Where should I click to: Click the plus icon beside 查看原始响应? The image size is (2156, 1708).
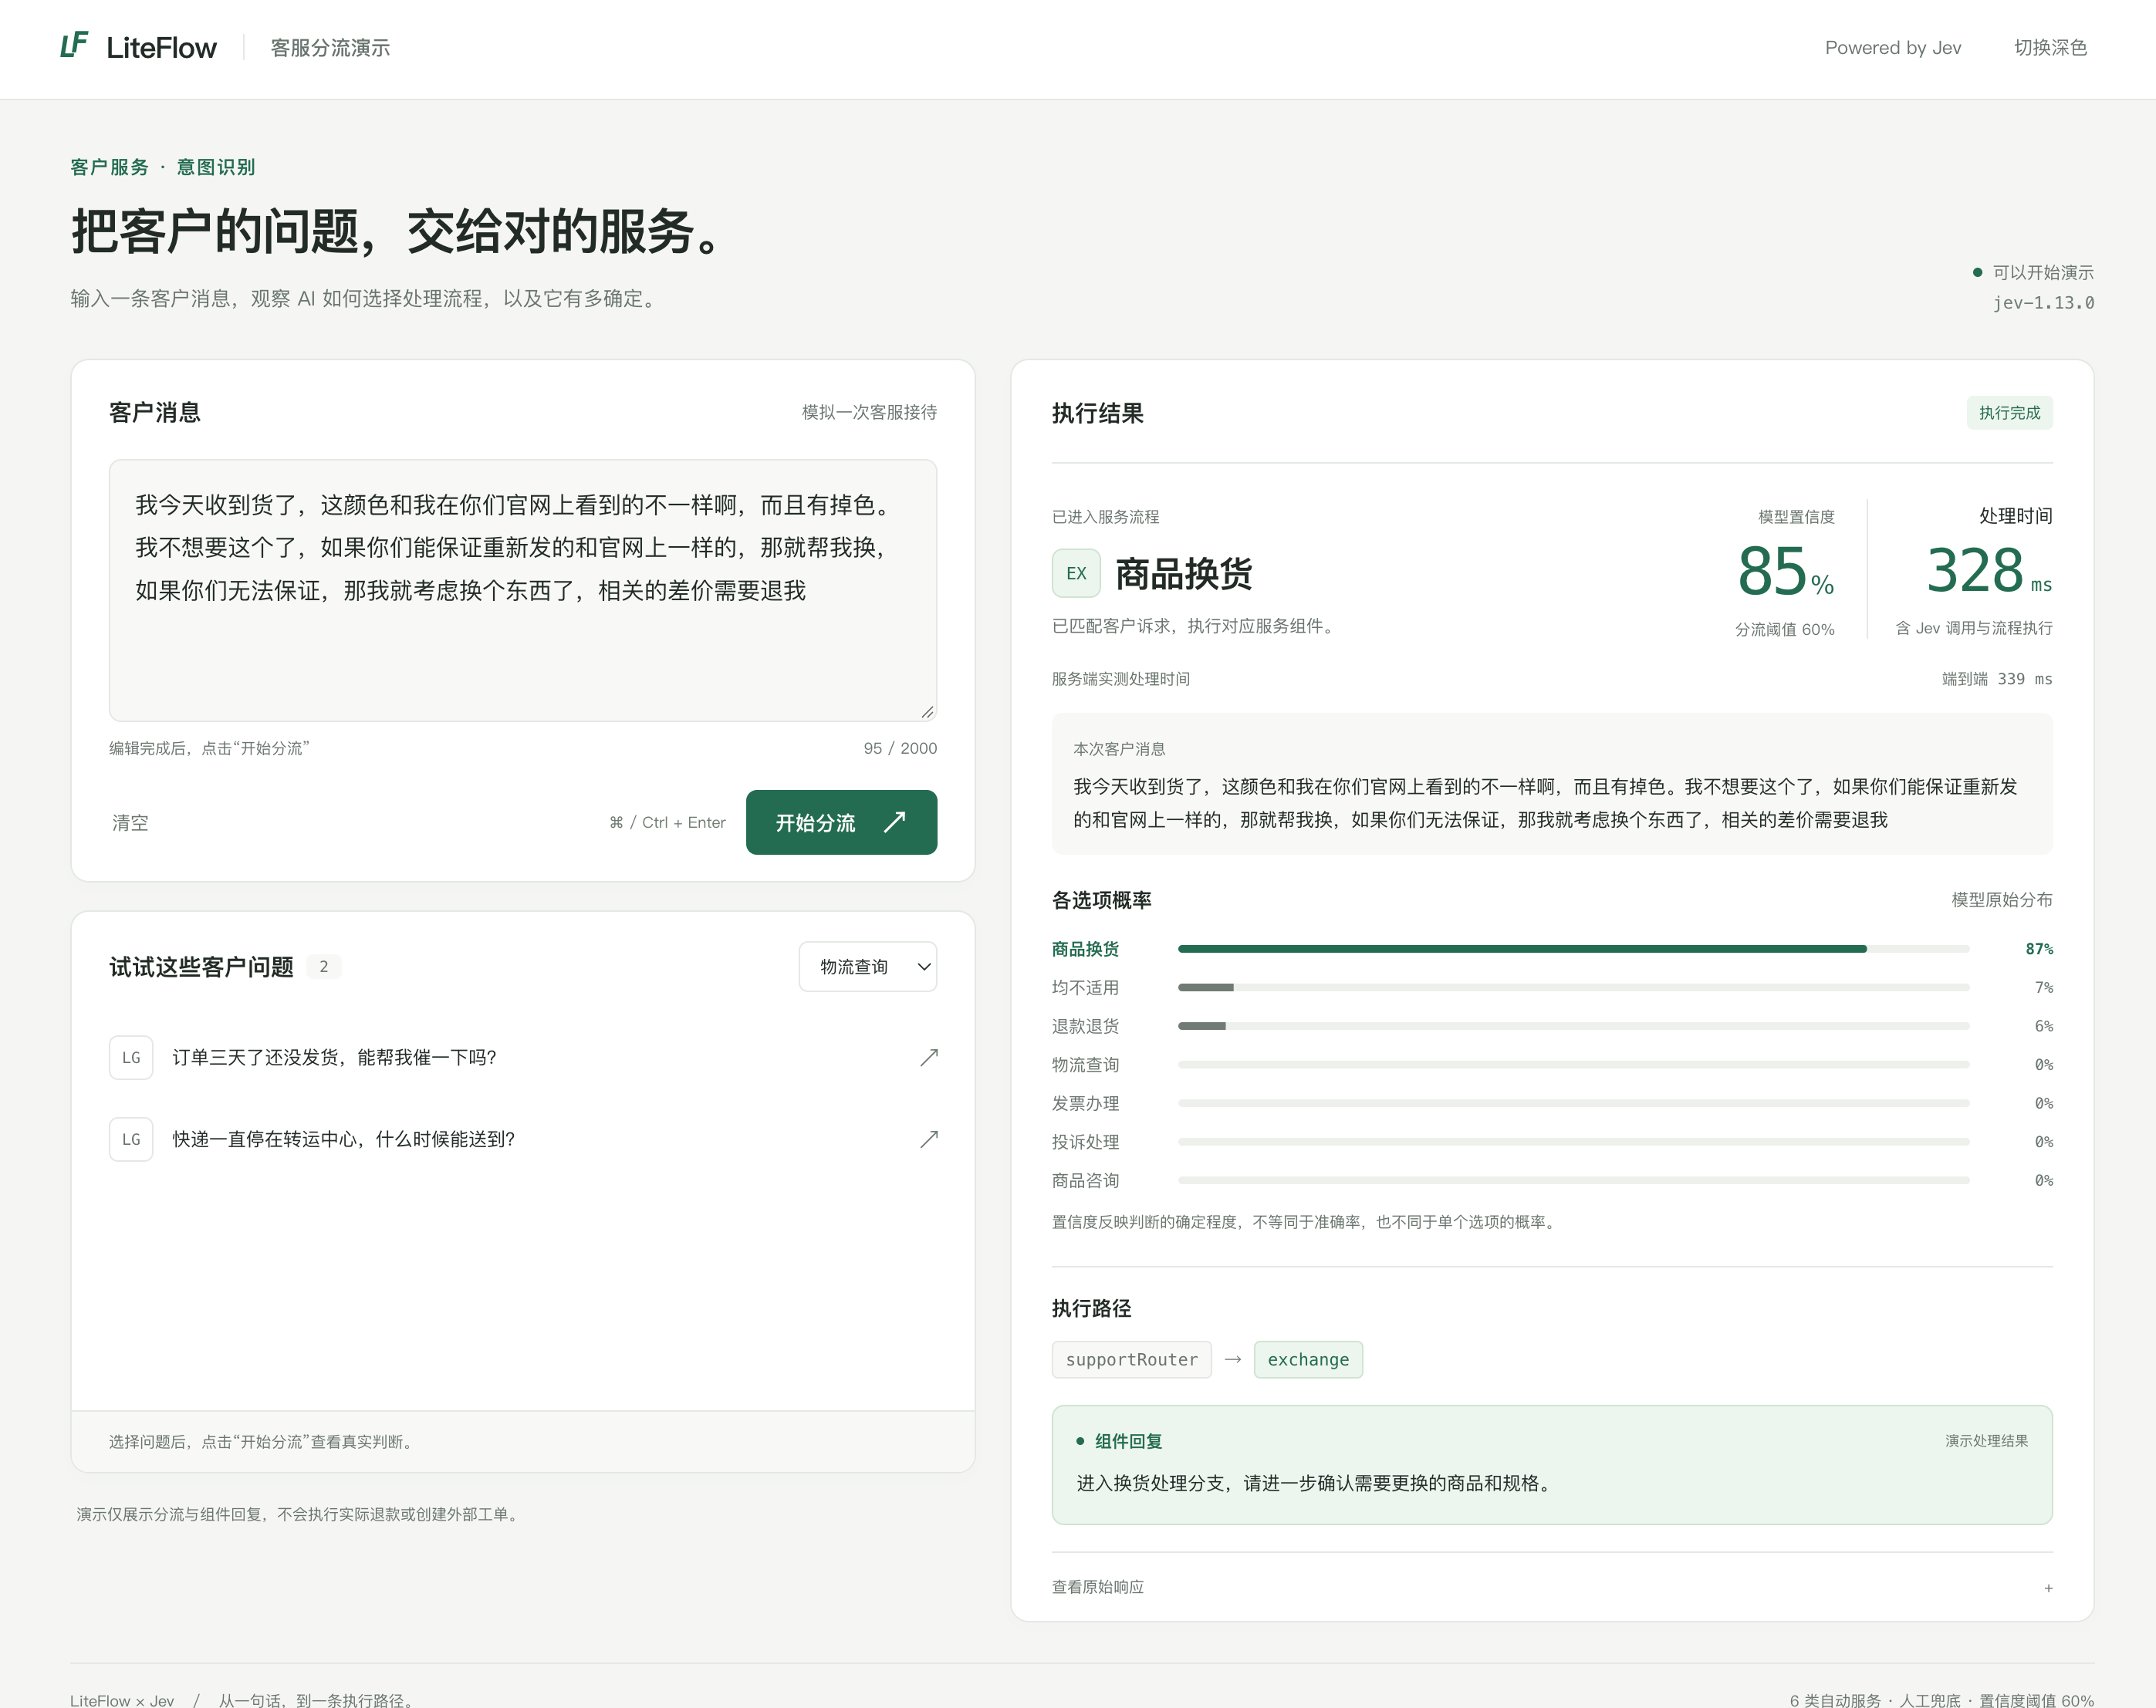[x=2048, y=1588]
